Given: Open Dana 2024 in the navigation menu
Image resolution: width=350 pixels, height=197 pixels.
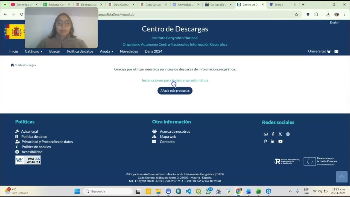Looking at the screenshot, I should (153, 51).
